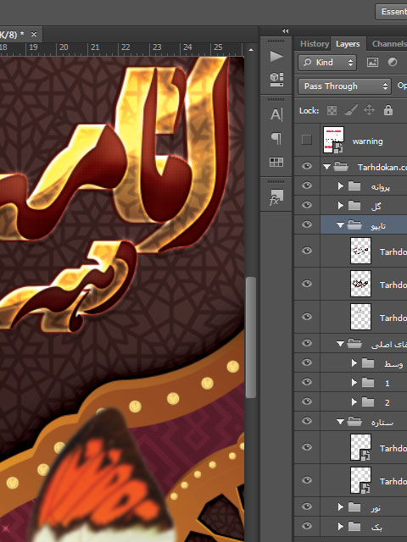Open the Character panel icon
407x542 pixels.
276,114
